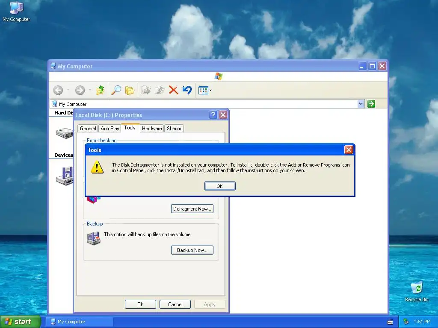The image size is (438, 328).
Task: Expand the Back button history arrow
Action: (x=68, y=90)
